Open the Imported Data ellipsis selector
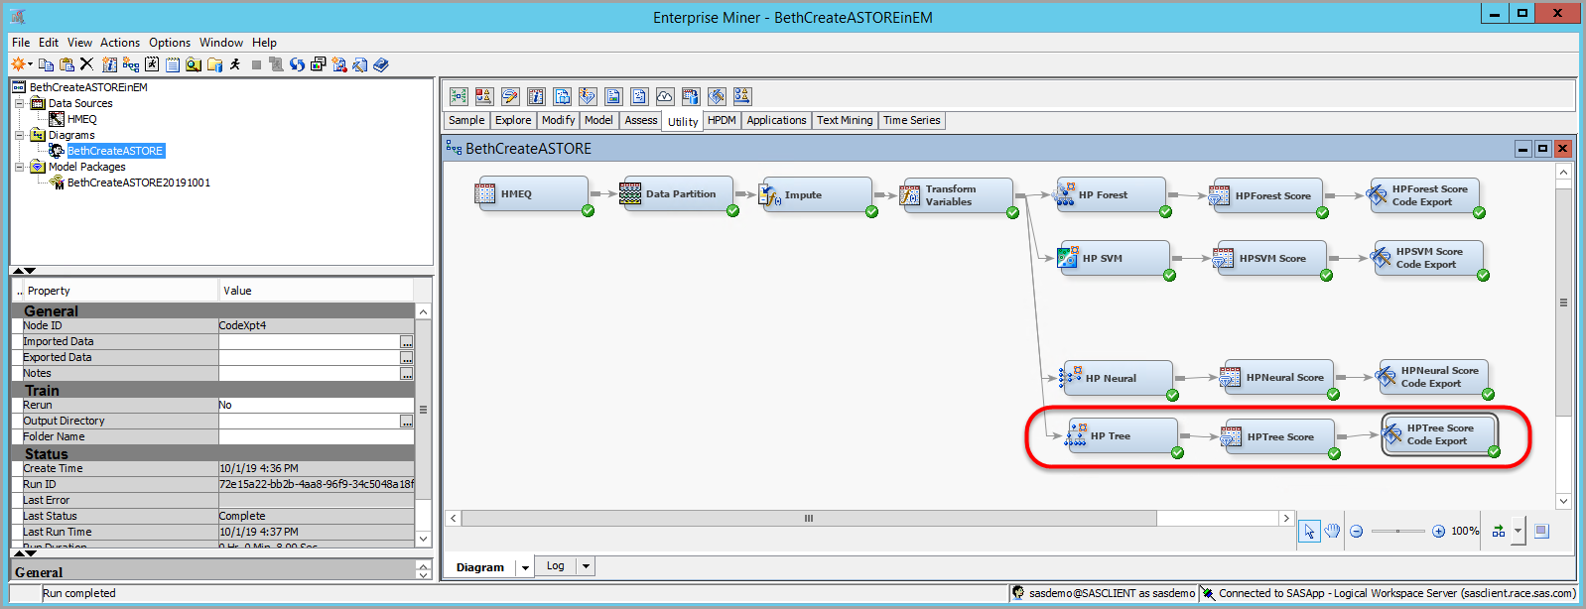This screenshot has width=1586, height=609. [x=407, y=342]
